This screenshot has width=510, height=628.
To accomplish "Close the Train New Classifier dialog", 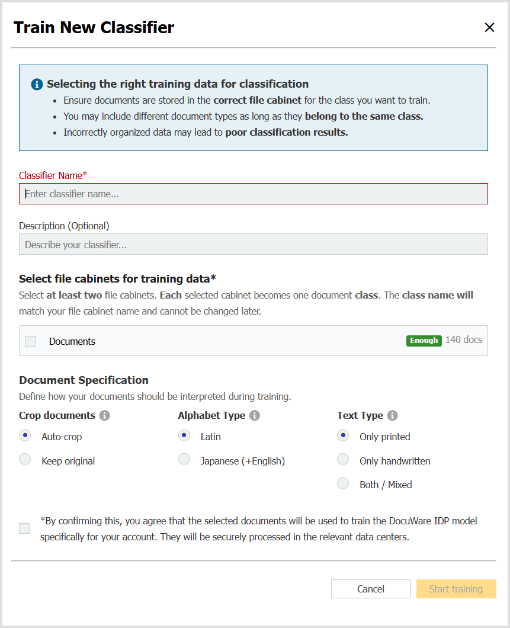I will pyautogui.click(x=489, y=27).
